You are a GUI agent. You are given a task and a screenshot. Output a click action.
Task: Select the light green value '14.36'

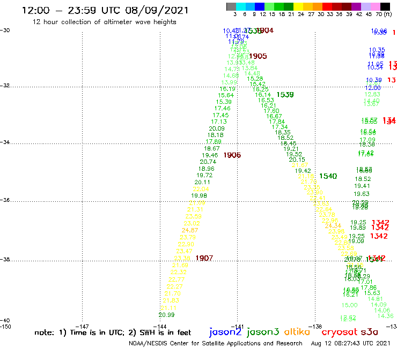point(385,316)
